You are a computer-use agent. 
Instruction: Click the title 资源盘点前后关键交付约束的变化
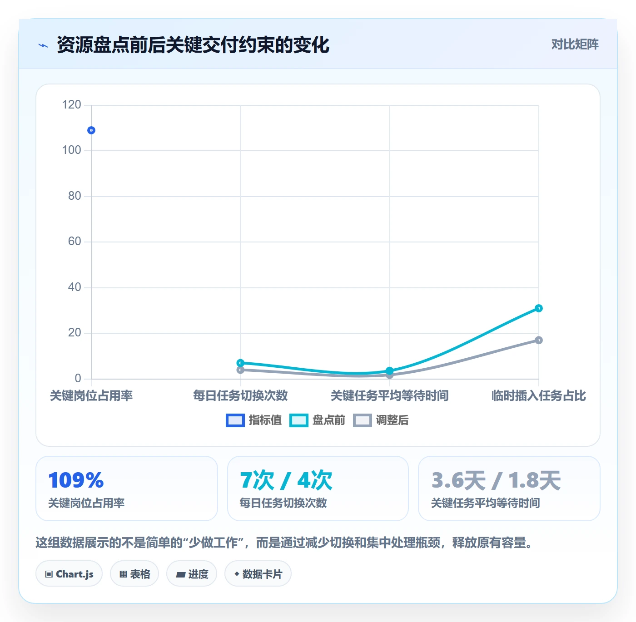pos(193,45)
